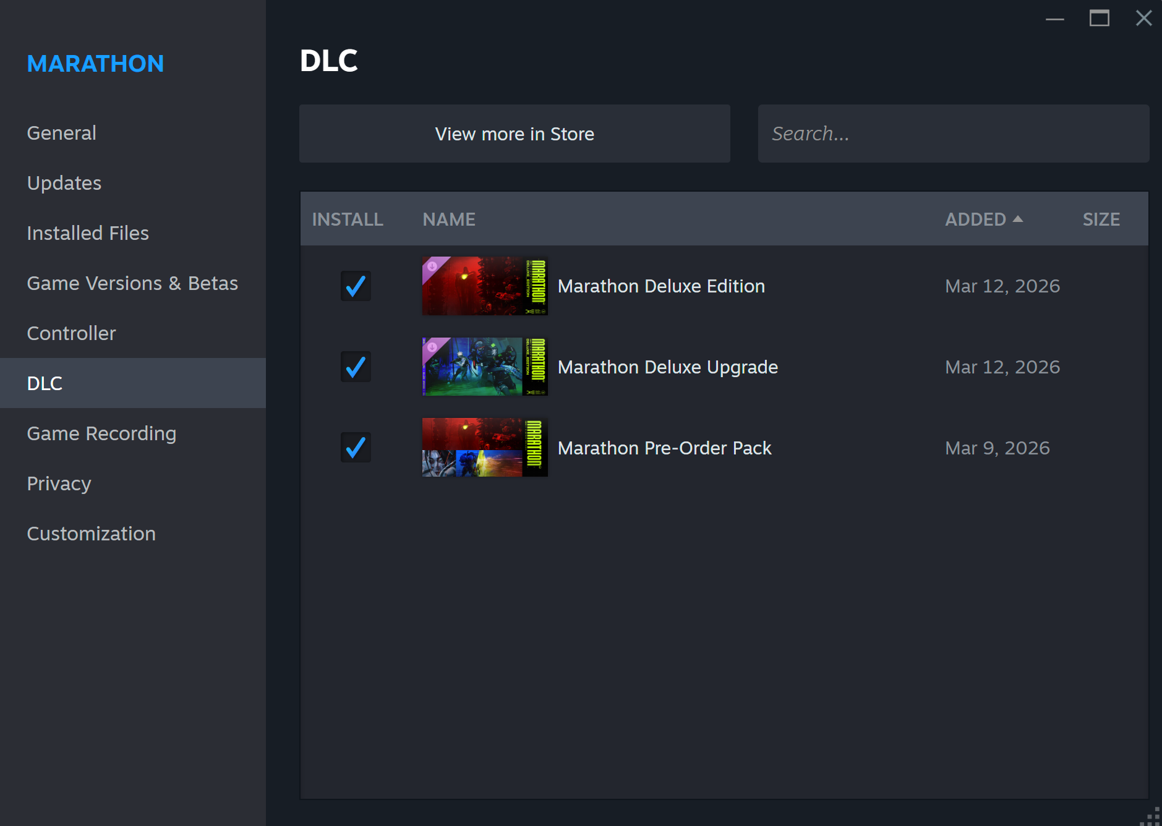Open the General settings tab
The image size is (1162, 826).
click(x=62, y=133)
